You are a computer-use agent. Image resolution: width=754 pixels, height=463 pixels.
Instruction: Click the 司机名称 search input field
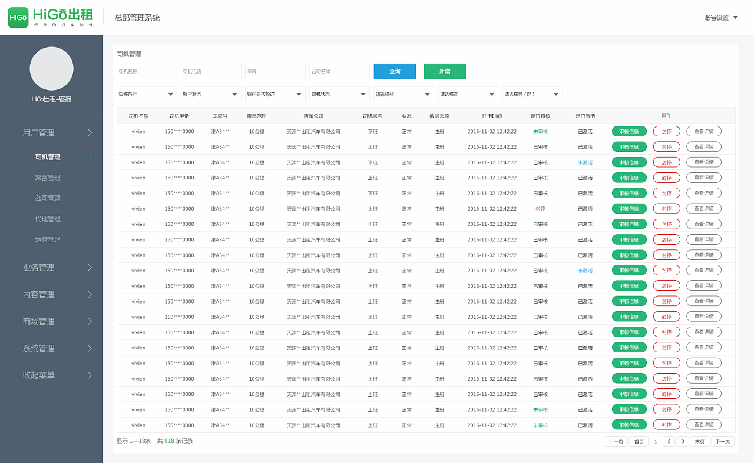pyautogui.click(x=147, y=71)
